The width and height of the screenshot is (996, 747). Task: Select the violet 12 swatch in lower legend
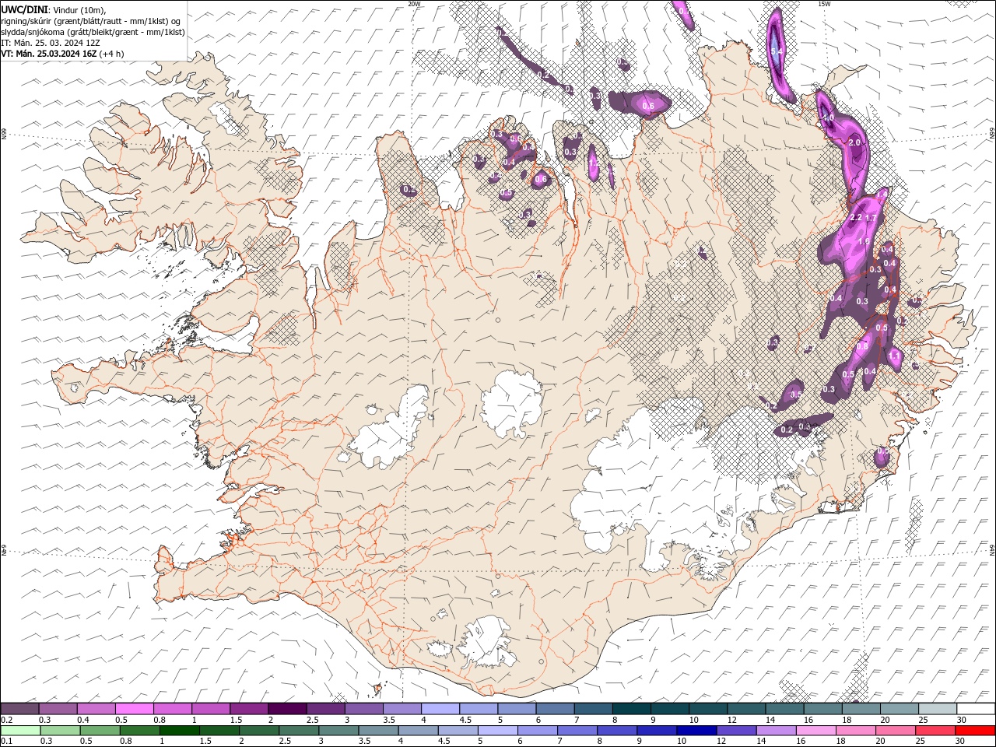[735, 731]
